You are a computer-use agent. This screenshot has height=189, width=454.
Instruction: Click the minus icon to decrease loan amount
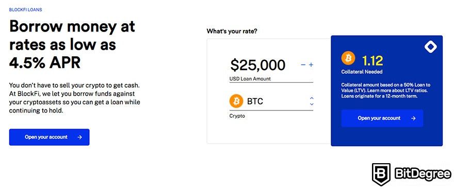[303, 65]
